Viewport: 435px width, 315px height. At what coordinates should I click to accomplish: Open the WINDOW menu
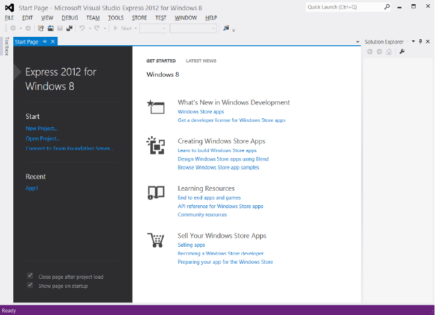pos(186,17)
